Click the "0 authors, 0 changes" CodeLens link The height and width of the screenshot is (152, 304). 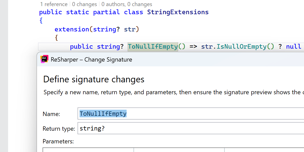click(x=127, y=4)
